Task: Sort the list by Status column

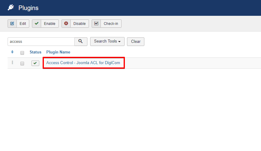Action: pos(35,52)
